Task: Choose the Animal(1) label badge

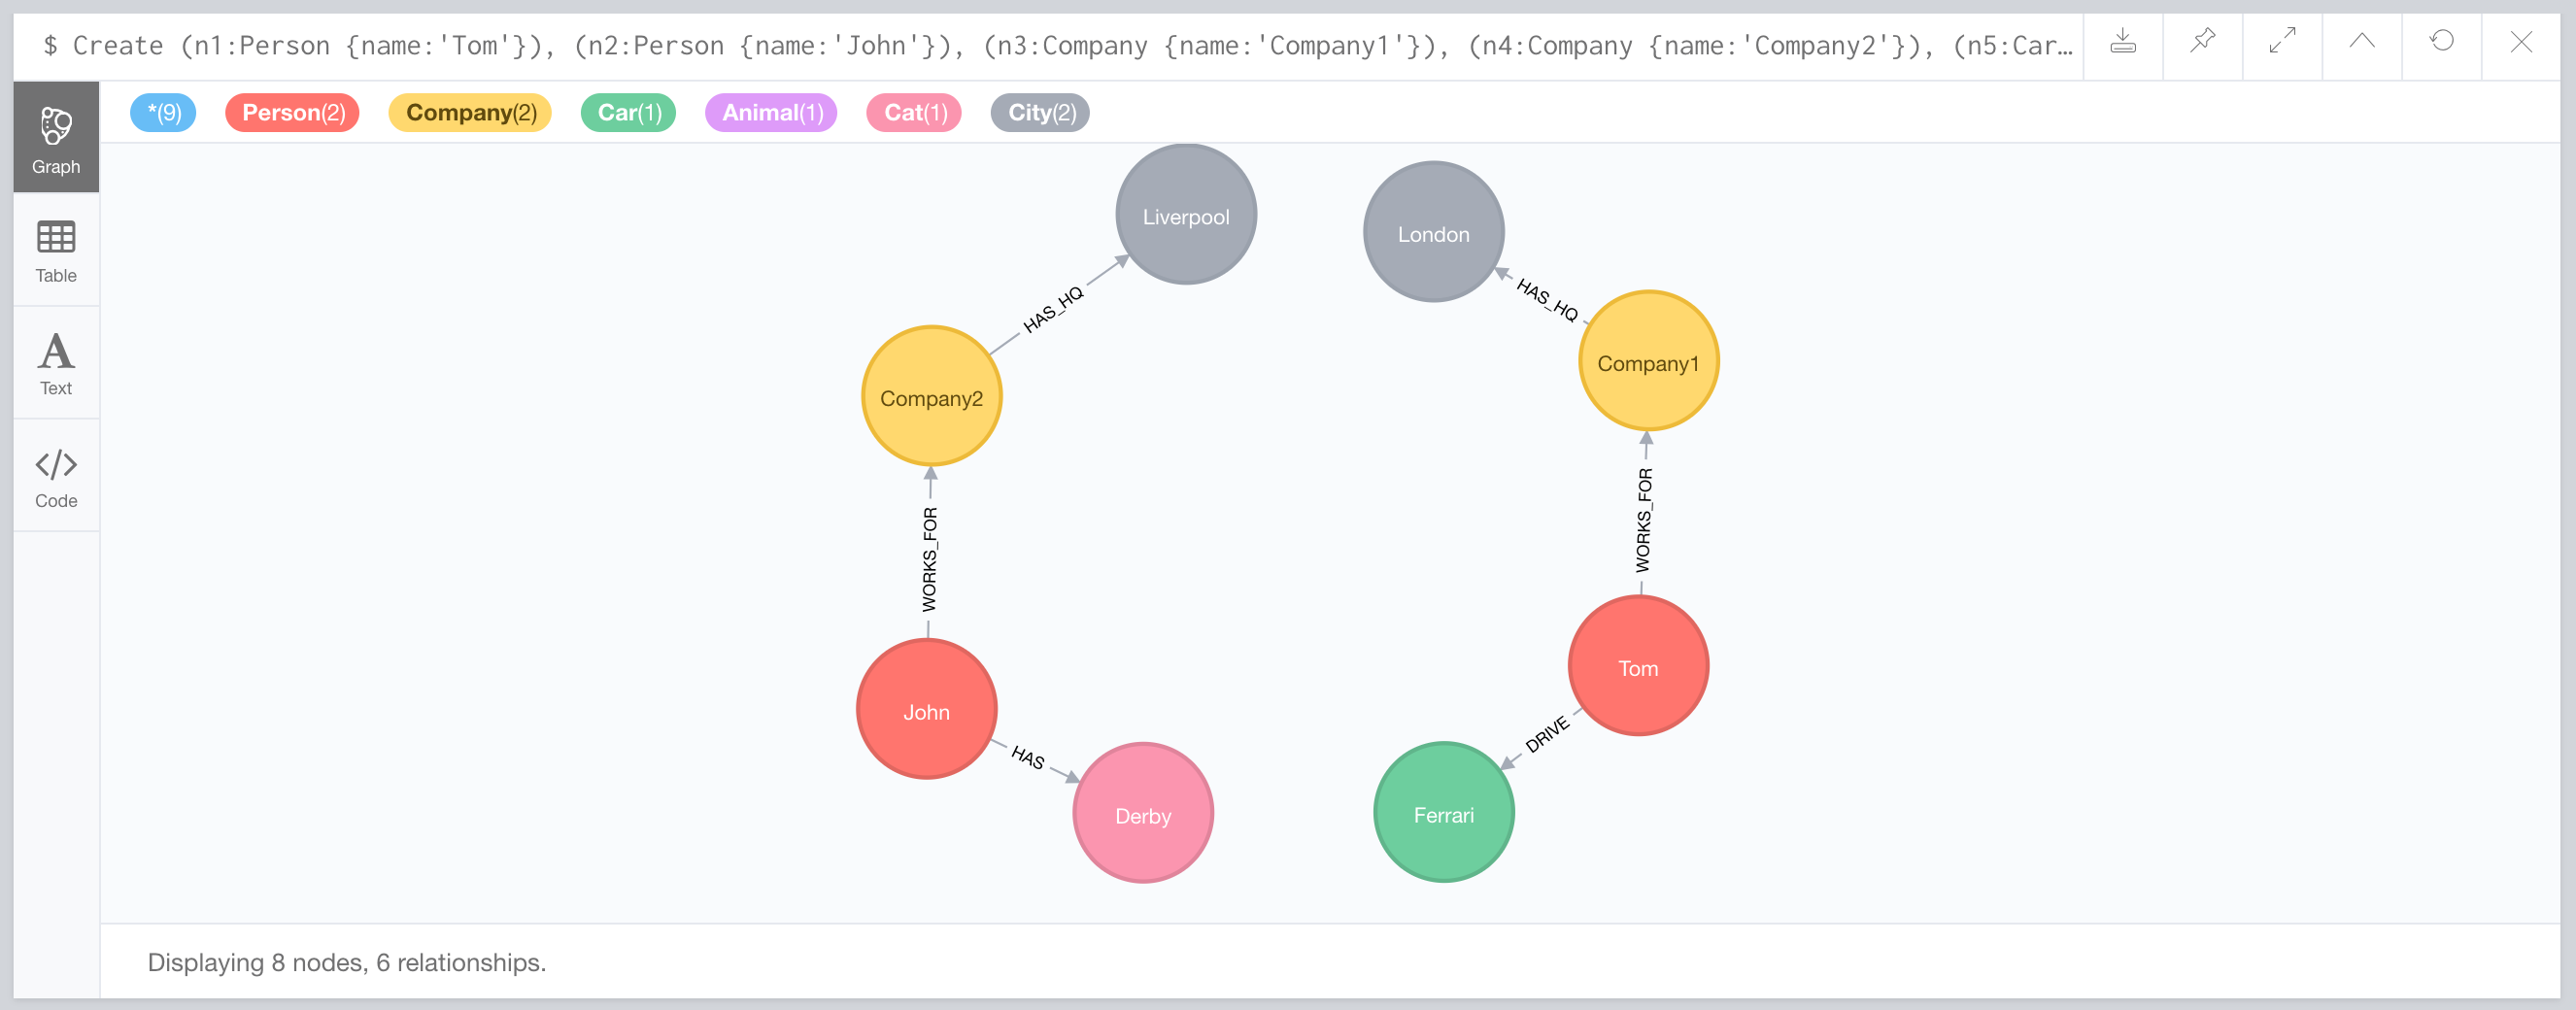Action: [771, 113]
